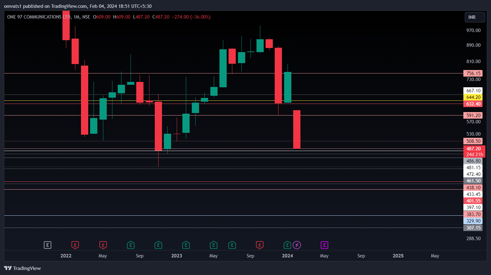Click the 1M interval label in legend

coord(77,17)
